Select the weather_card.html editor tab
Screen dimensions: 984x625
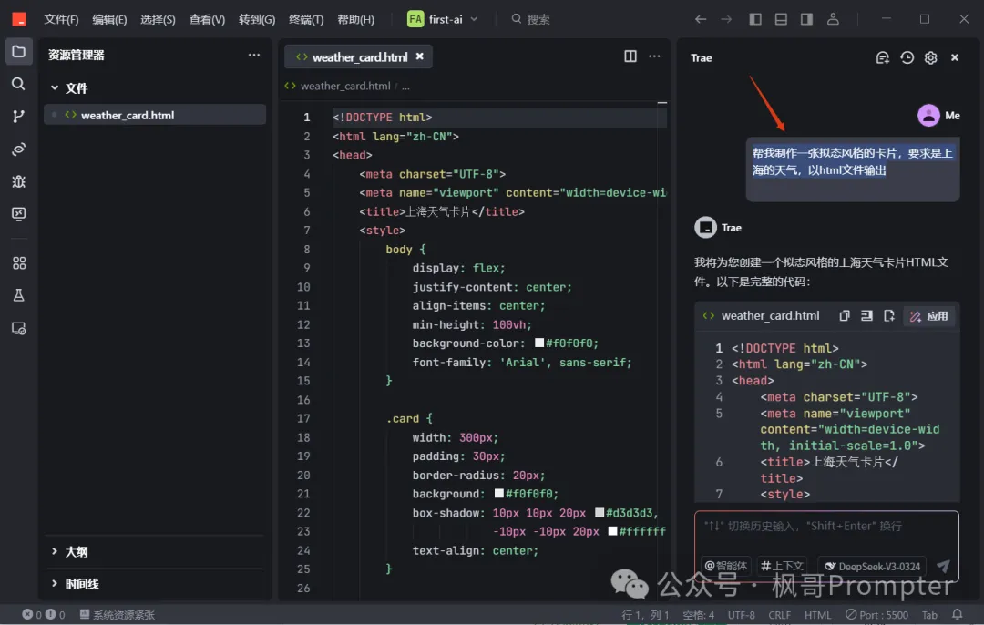click(x=358, y=56)
